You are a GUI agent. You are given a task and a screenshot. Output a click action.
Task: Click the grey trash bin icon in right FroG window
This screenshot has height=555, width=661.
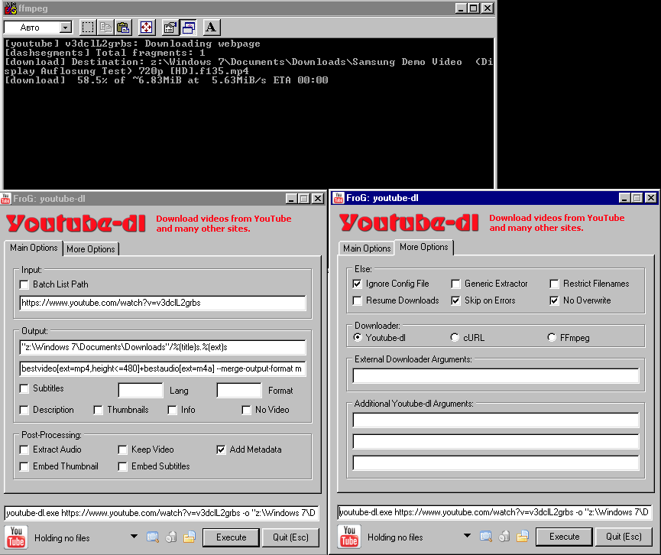(x=504, y=536)
